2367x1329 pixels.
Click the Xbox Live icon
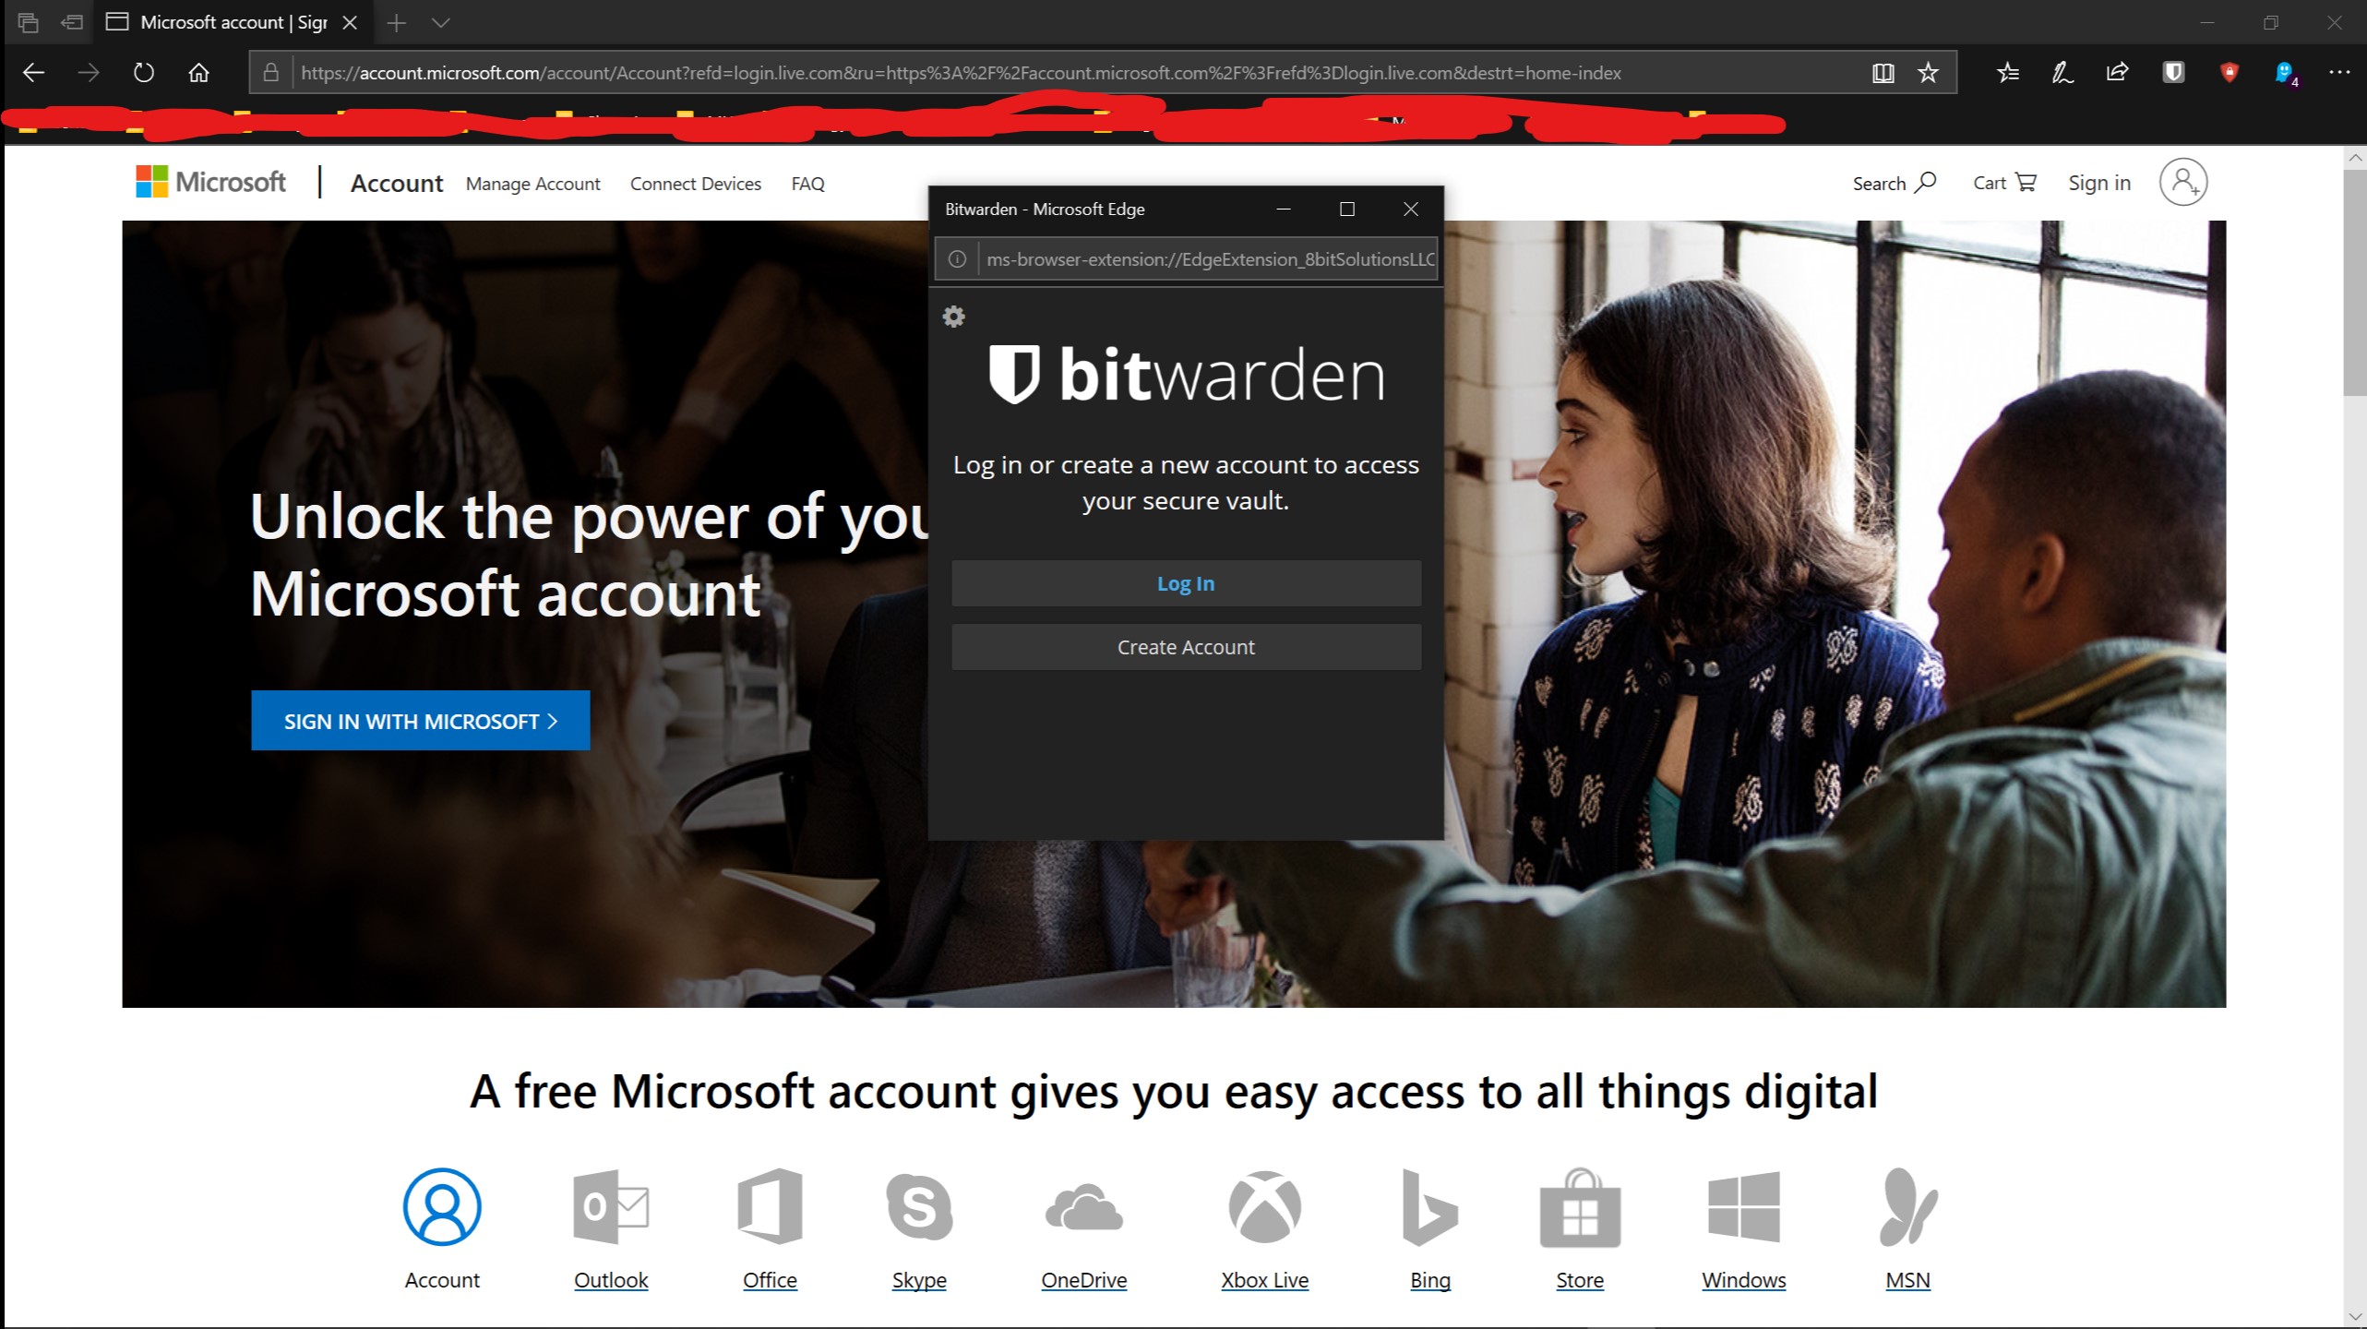(1264, 1206)
